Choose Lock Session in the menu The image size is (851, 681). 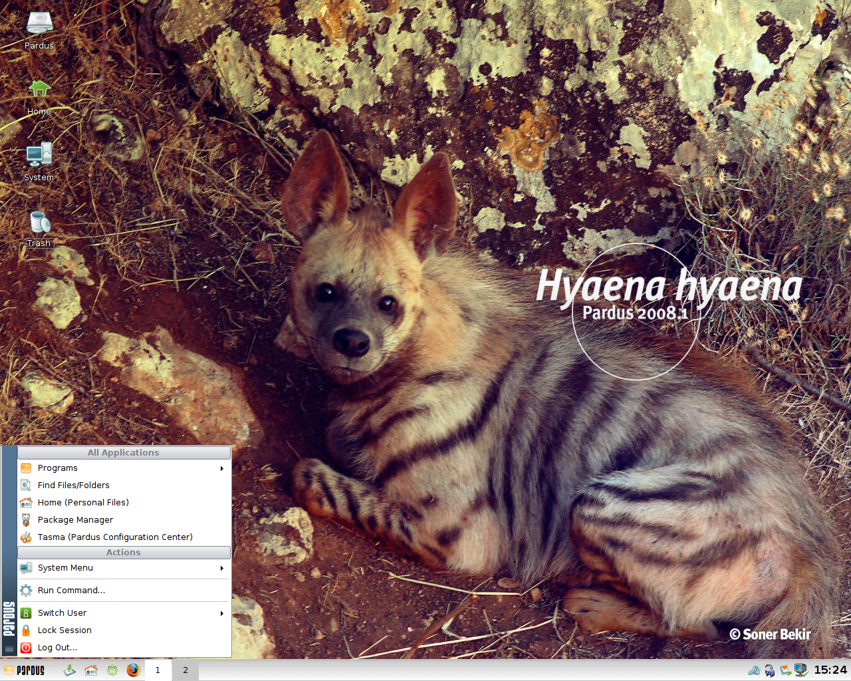pos(124,630)
